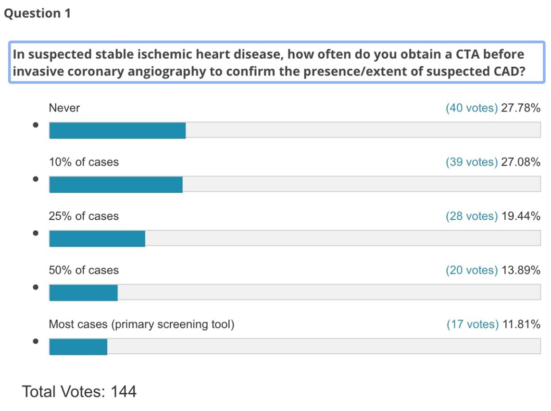
Task: Click the (20 votes) count link
Action: 471,271
